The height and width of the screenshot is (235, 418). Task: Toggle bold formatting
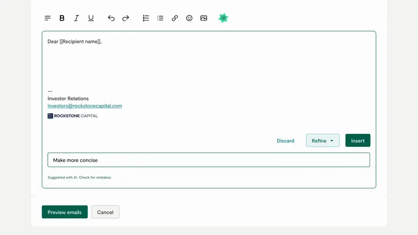62,18
